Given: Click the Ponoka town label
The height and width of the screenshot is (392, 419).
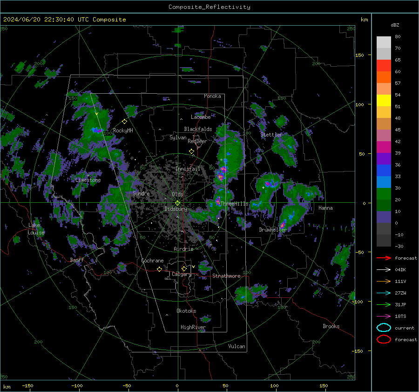Looking at the screenshot, I should [212, 96].
